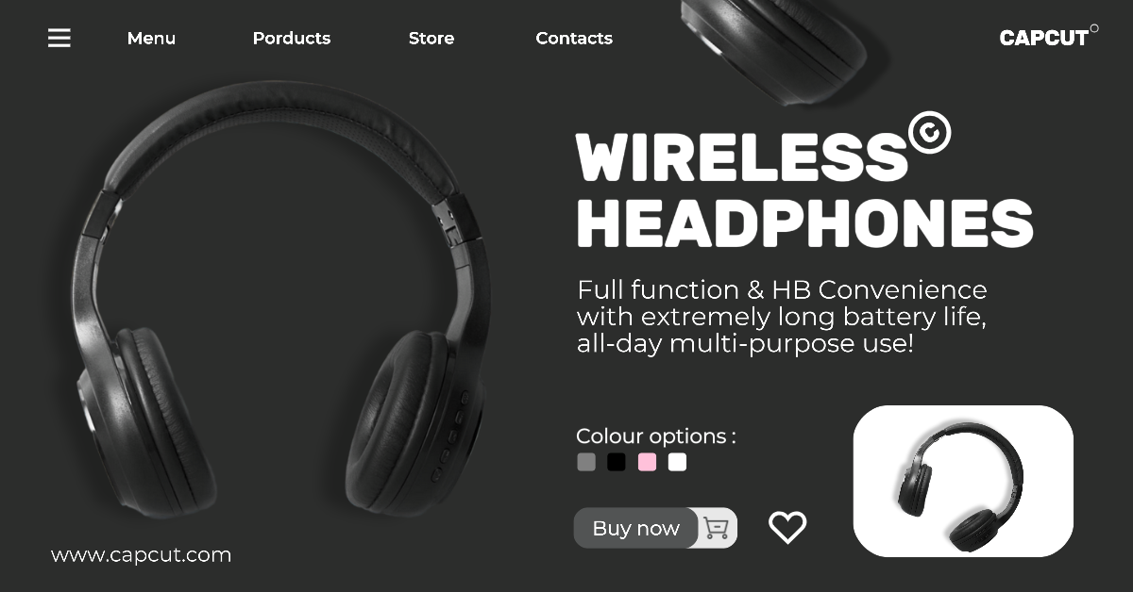Click the WIRELESS HEADPHONES headline
The height and width of the screenshot is (592, 1133).
[x=803, y=189]
